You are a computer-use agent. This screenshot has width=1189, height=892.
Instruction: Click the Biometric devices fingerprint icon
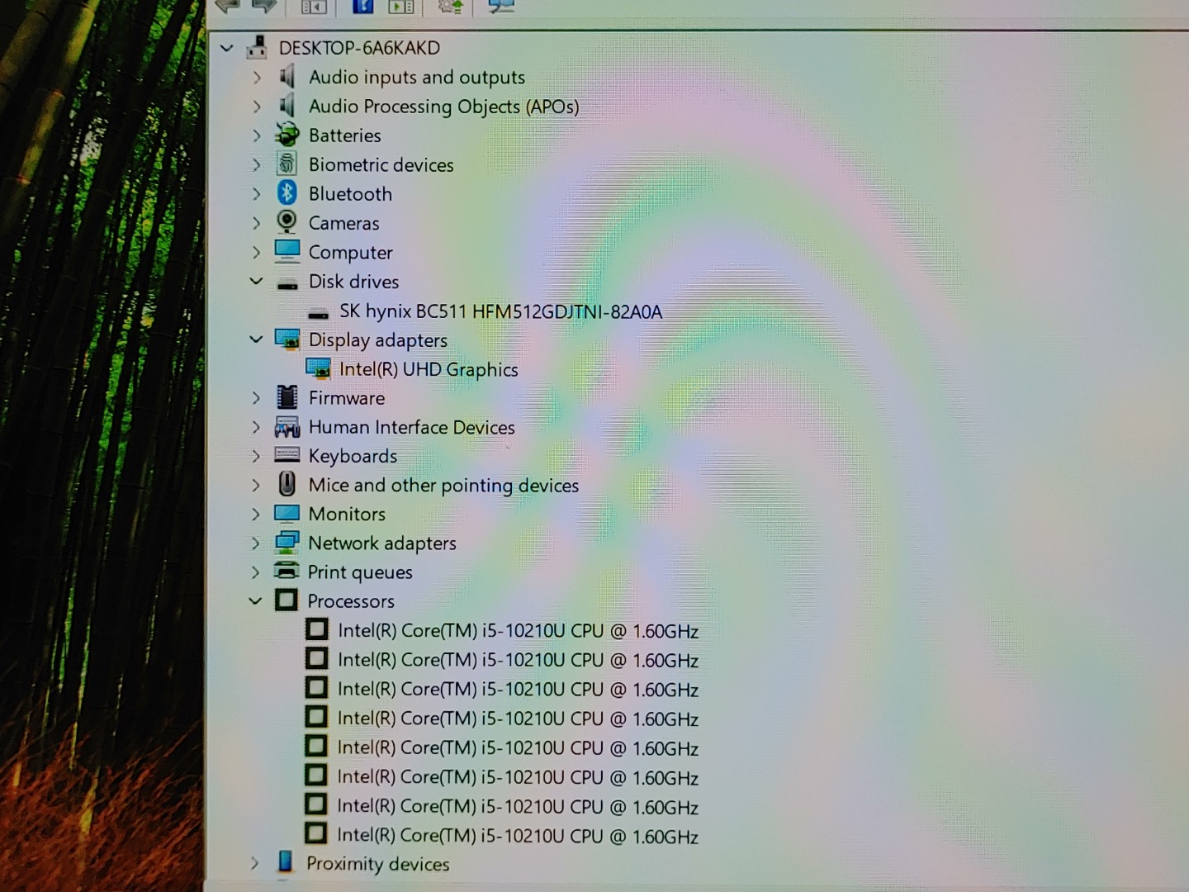287,164
